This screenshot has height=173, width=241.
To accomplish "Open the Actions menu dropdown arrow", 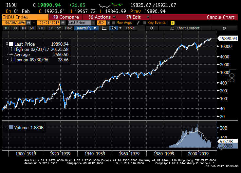I will pyautogui.click(x=114, y=17).
